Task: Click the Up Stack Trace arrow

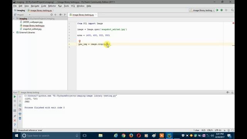Action: [x=20, y=97]
